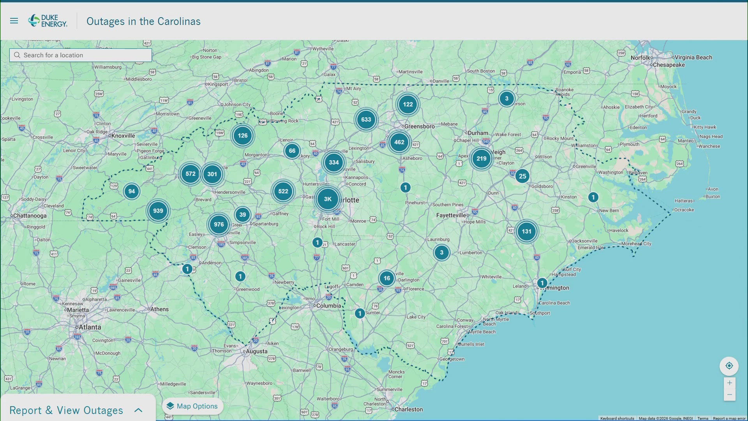
Task: Click Report a map error link
Action: [x=729, y=418]
